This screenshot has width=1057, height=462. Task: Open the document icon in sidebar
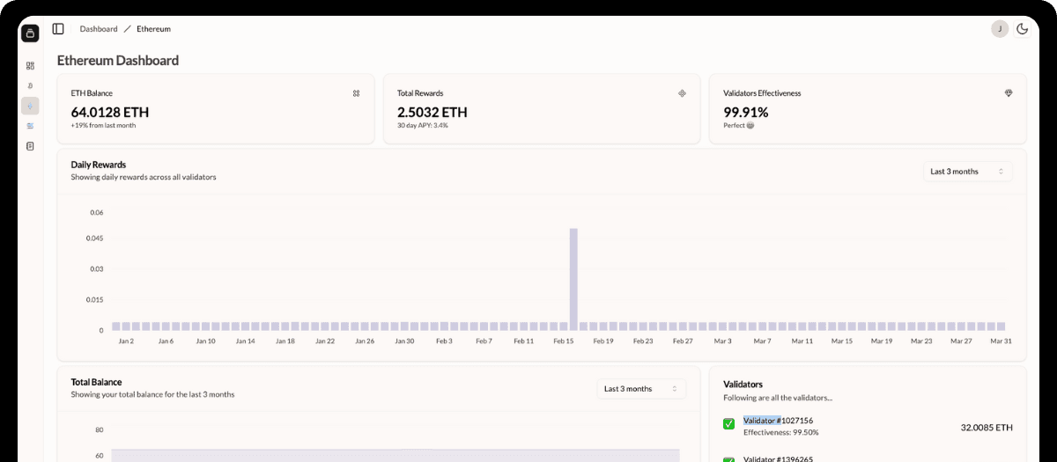pos(30,146)
